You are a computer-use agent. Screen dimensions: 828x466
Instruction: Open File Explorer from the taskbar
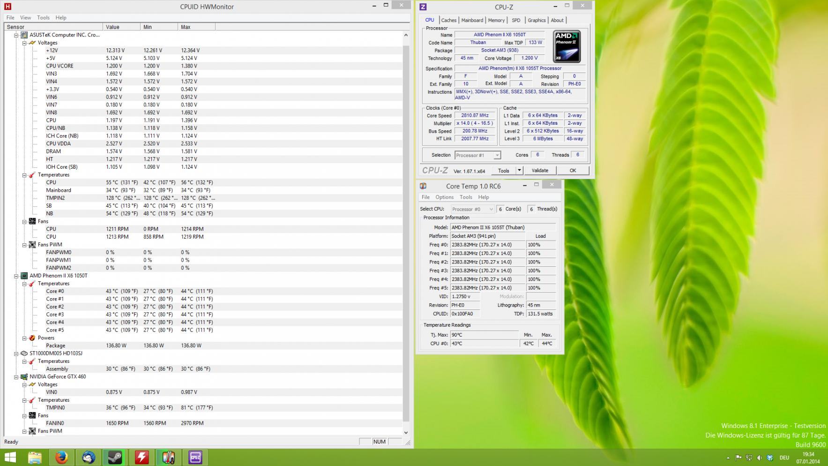pyautogui.click(x=35, y=457)
